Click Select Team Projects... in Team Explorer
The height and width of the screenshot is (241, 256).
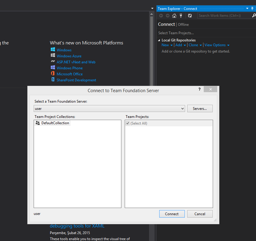point(176,33)
